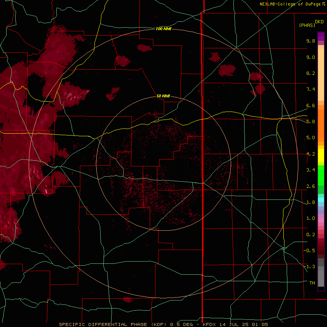Pick the bright green band of the color scale

tap(321, 175)
